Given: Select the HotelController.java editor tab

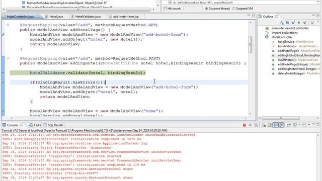Looking at the screenshot, I should 20,17.
